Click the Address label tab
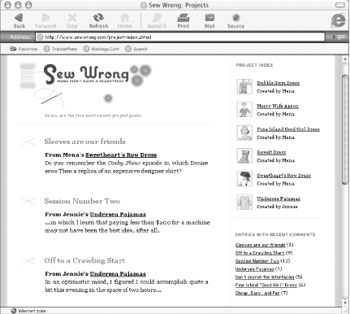The height and width of the screenshot is (314, 350). [x=20, y=37]
